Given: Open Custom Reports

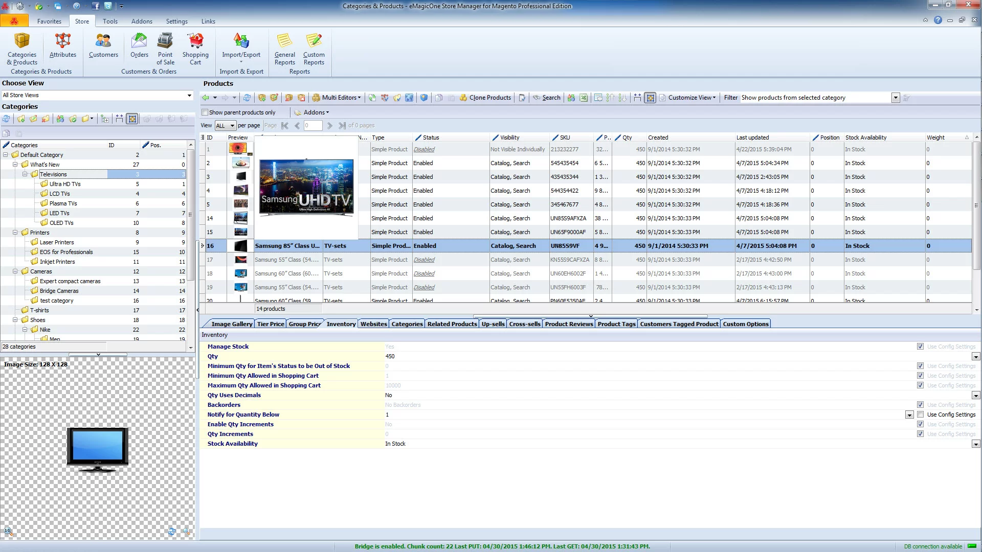Looking at the screenshot, I should tap(314, 49).
